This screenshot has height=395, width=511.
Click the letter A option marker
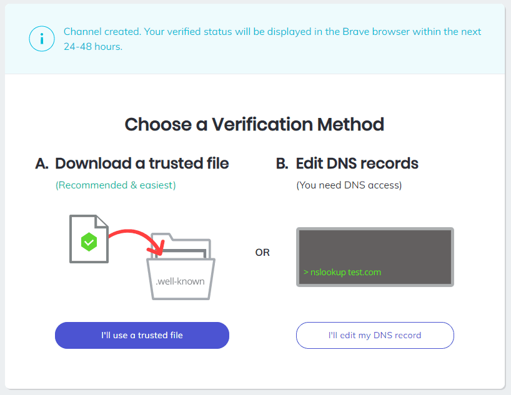(x=42, y=163)
